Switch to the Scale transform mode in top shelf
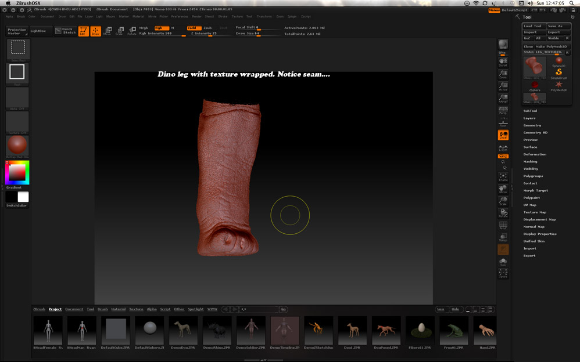The width and height of the screenshot is (580, 362). pos(120,31)
